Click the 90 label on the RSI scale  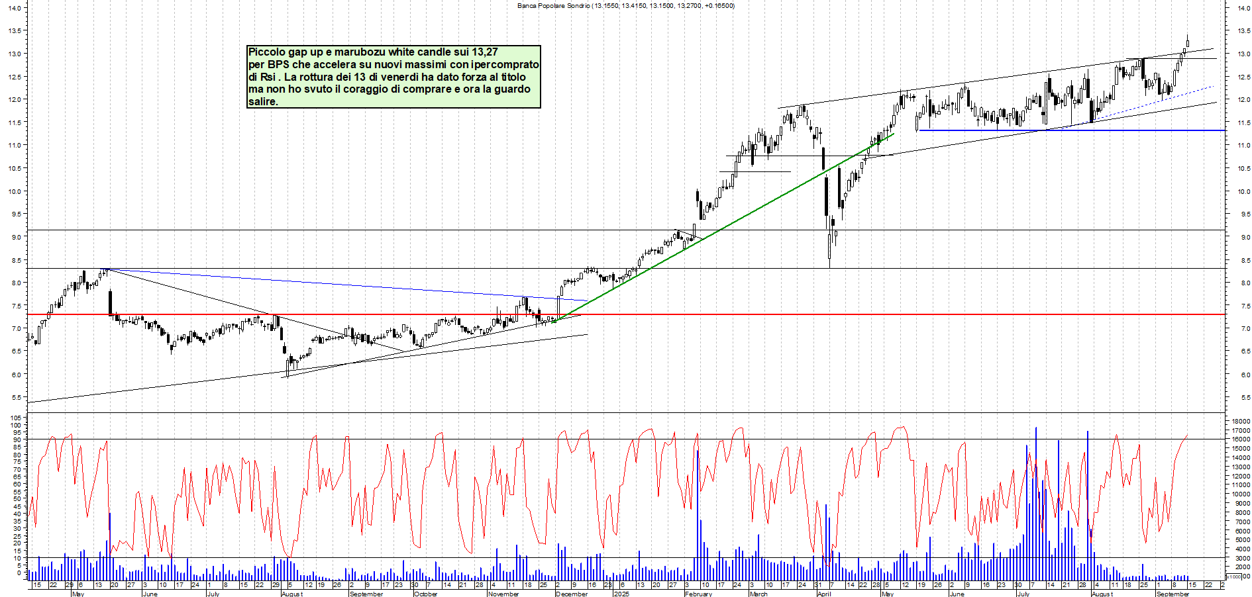point(17,440)
